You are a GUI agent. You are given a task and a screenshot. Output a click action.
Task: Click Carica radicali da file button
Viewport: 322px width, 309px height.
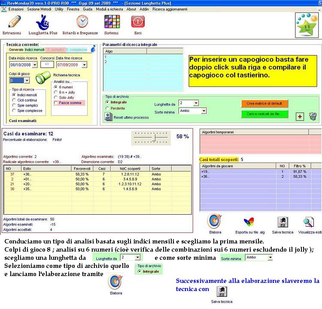[264, 114]
